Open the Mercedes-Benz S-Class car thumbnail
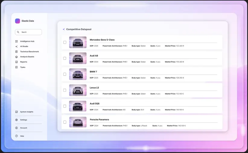This screenshot has width=248, height=153. (78, 42)
